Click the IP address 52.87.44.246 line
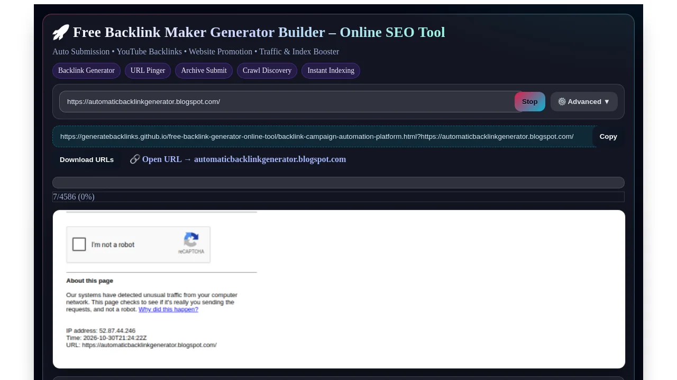Screen dimensions: 677x380 (101, 331)
